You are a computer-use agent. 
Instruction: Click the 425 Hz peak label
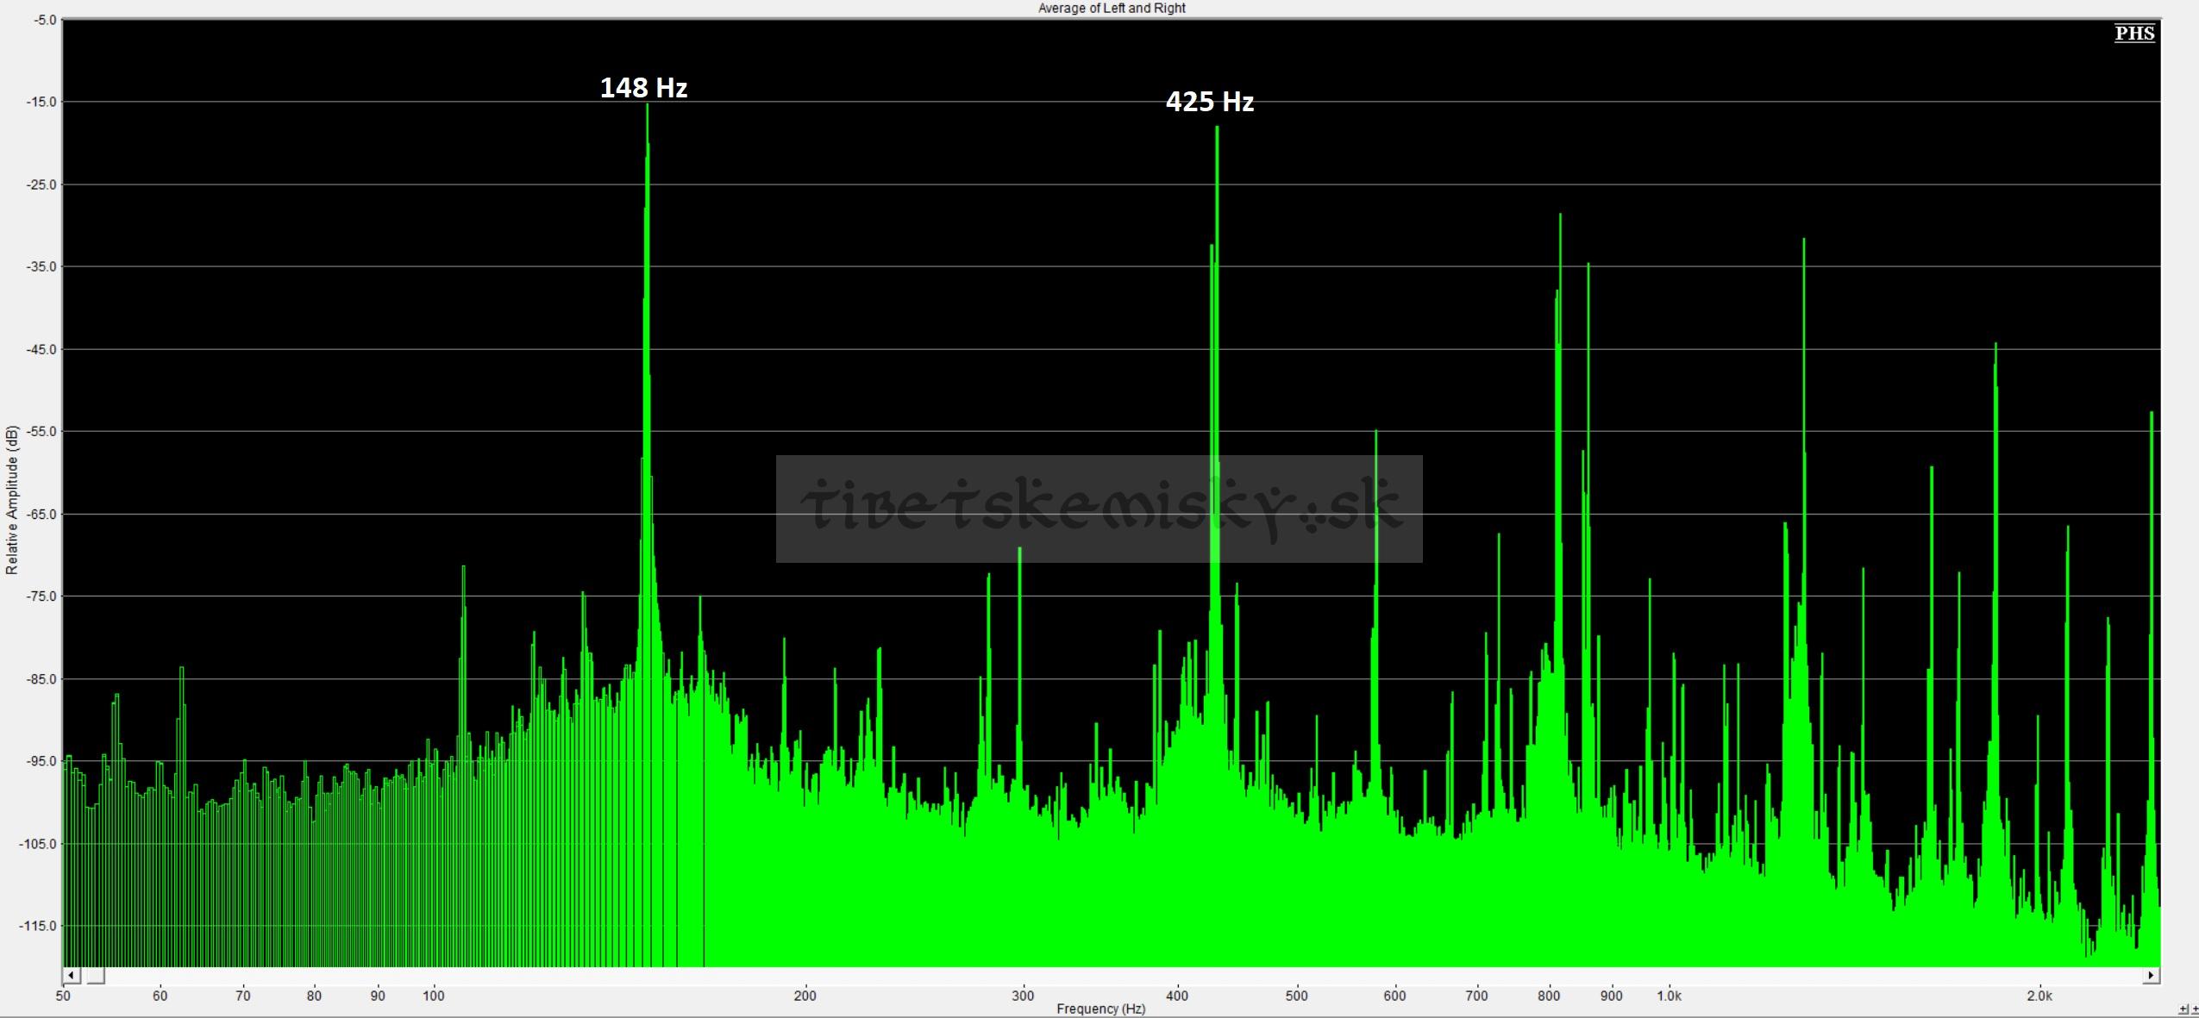(x=1209, y=103)
